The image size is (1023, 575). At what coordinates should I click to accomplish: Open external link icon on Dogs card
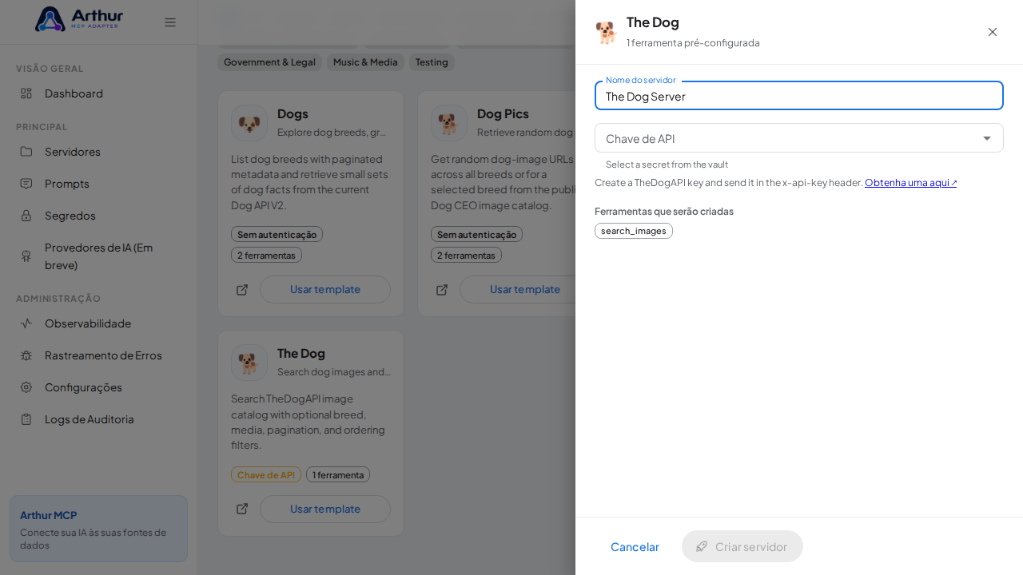(x=242, y=289)
